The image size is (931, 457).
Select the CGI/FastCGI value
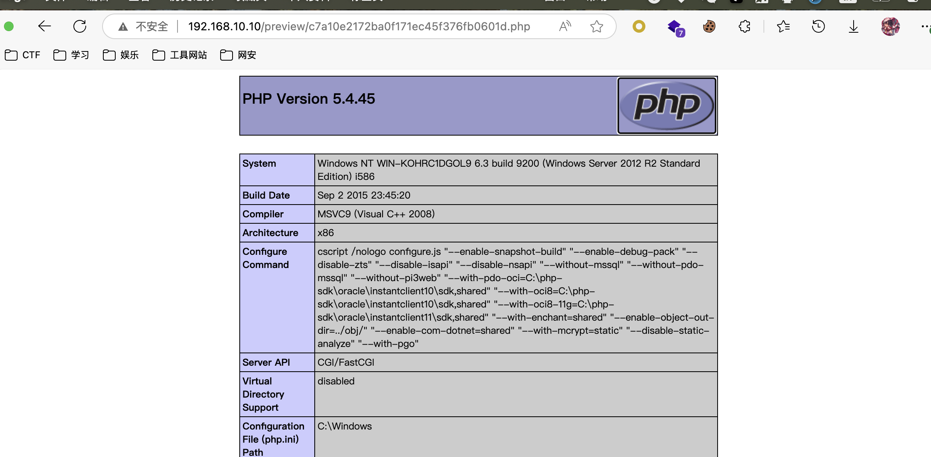click(346, 362)
